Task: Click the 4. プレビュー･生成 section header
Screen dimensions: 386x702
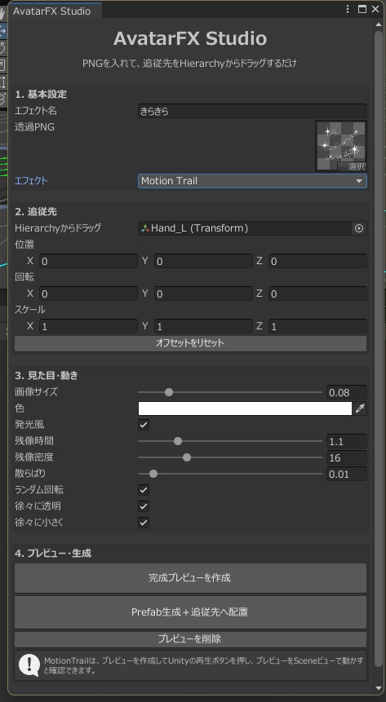Action: (53, 554)
